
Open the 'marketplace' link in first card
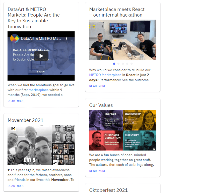click(x=39, y=90)
